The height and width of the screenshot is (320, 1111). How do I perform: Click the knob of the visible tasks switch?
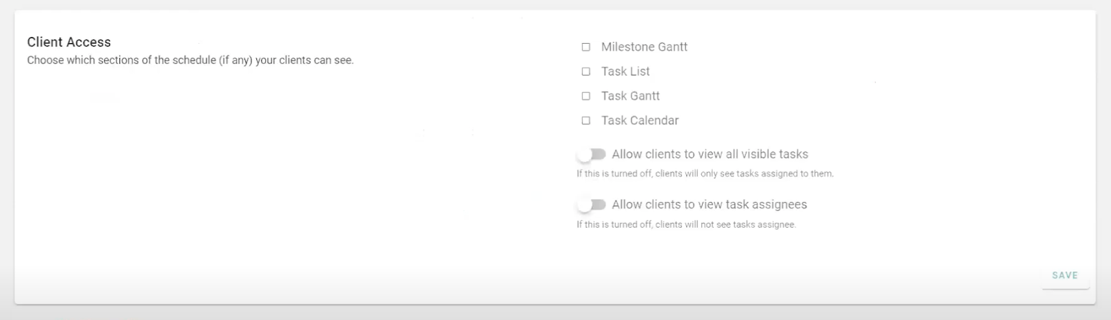coord(585,154)
